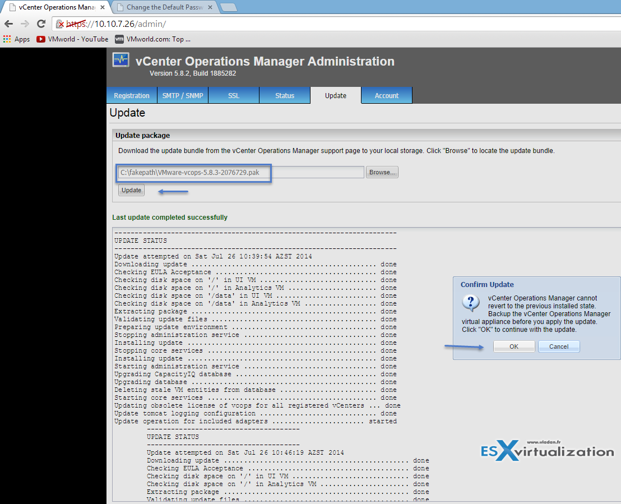Click 'Update attempted on Sat Jul 26 10:39:54' line

coord(213,256)
